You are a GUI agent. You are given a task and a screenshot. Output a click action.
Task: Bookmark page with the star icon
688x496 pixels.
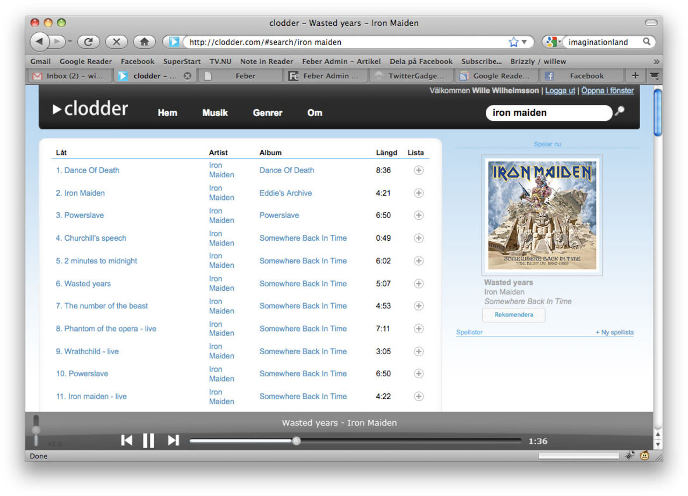click(x=514, y=42)
